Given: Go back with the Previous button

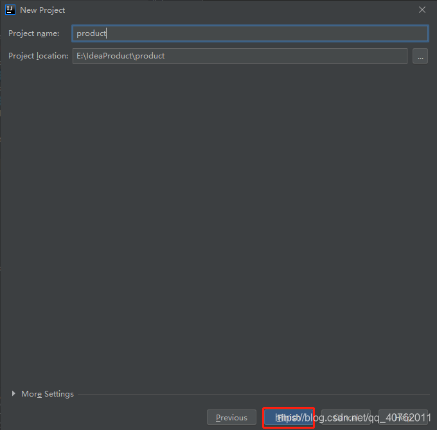Looking at the screenshot, I should 231,417.
